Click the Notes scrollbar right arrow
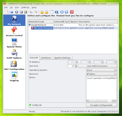The width and height of the screenshot is (122, 116). [x=115, y=101]
